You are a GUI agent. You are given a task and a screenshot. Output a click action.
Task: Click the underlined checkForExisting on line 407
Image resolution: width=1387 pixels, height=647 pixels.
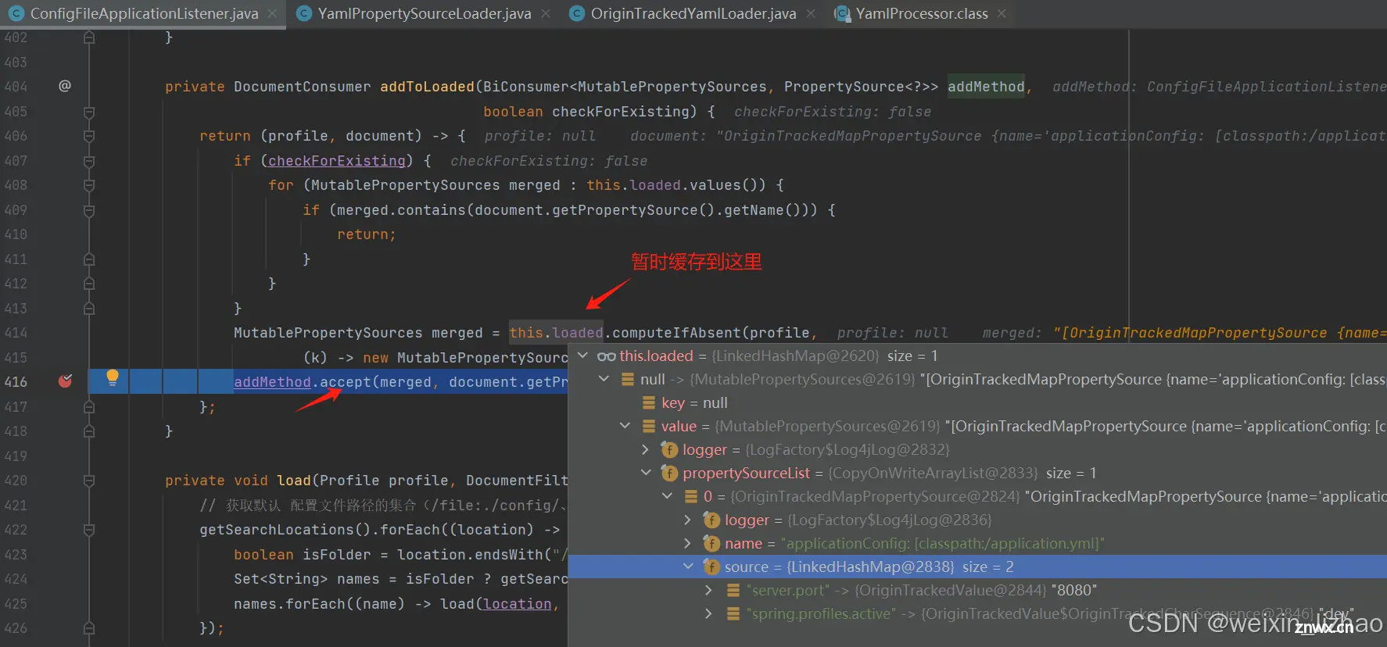pyautogui.click(x=337, y=161)
